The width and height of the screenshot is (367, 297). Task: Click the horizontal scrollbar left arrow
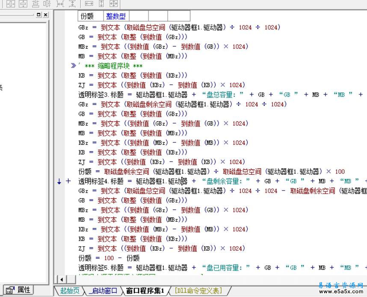[x=62, y=279]
